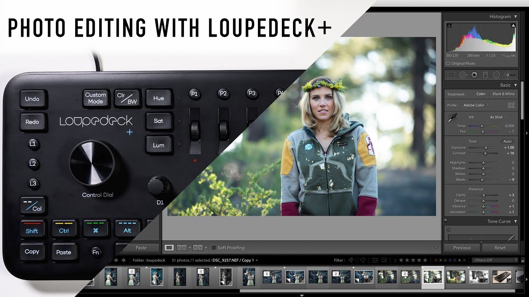Adjust the Temp slider

tap(483, 126)
